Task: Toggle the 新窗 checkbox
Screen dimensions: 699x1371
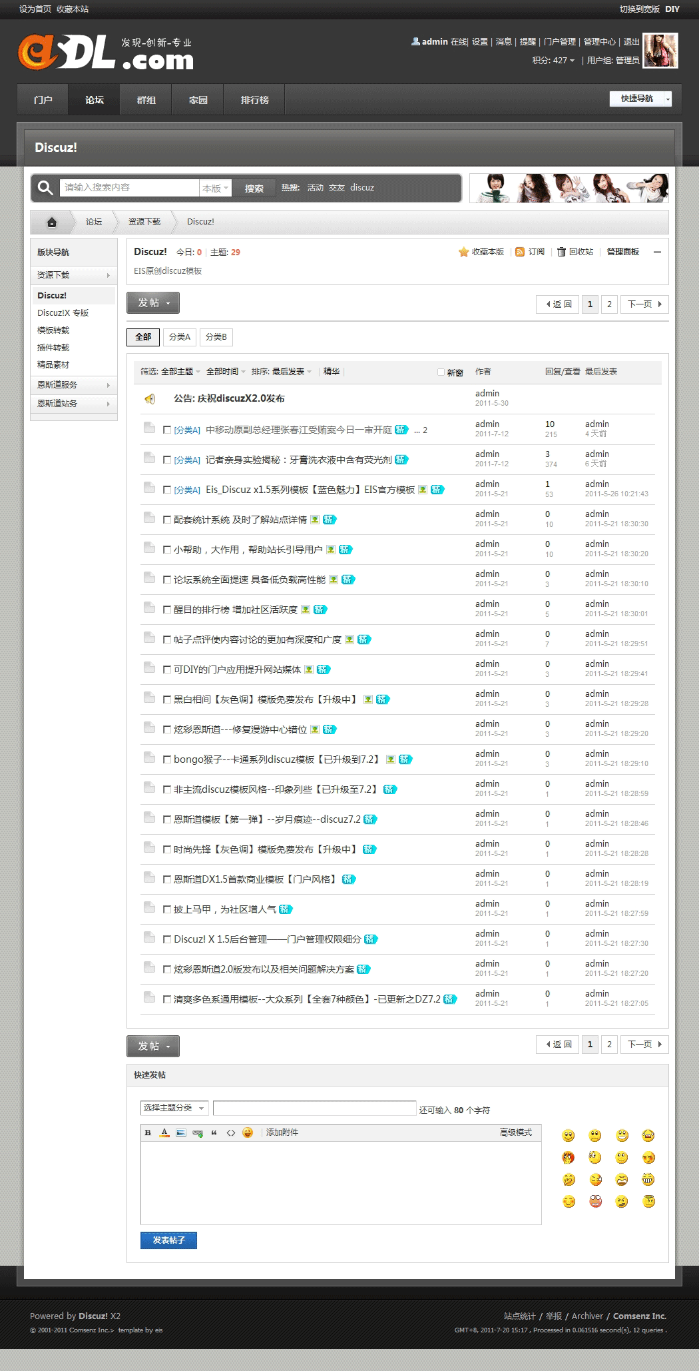Action: click(x=441, y=372)
